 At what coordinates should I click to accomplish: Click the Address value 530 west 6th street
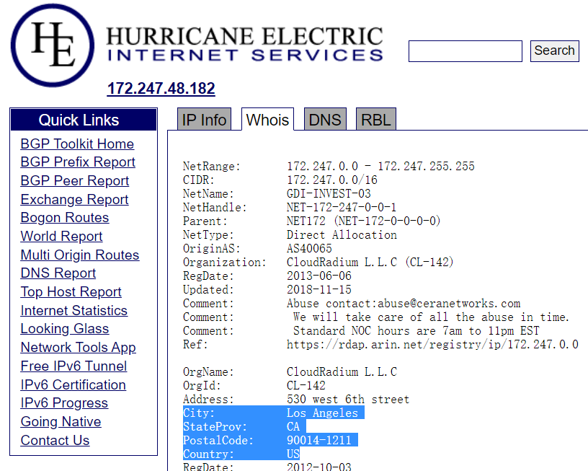(x=348, y=400)
